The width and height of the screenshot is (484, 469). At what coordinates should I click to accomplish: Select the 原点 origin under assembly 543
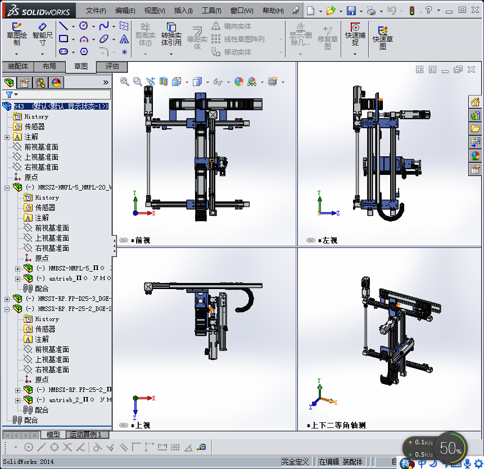(x=31, y=177)
